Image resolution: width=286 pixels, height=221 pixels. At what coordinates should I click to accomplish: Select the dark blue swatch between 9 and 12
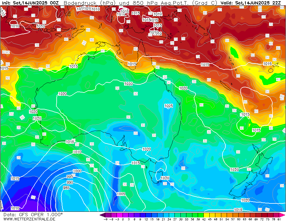click(x=143, y=215)
